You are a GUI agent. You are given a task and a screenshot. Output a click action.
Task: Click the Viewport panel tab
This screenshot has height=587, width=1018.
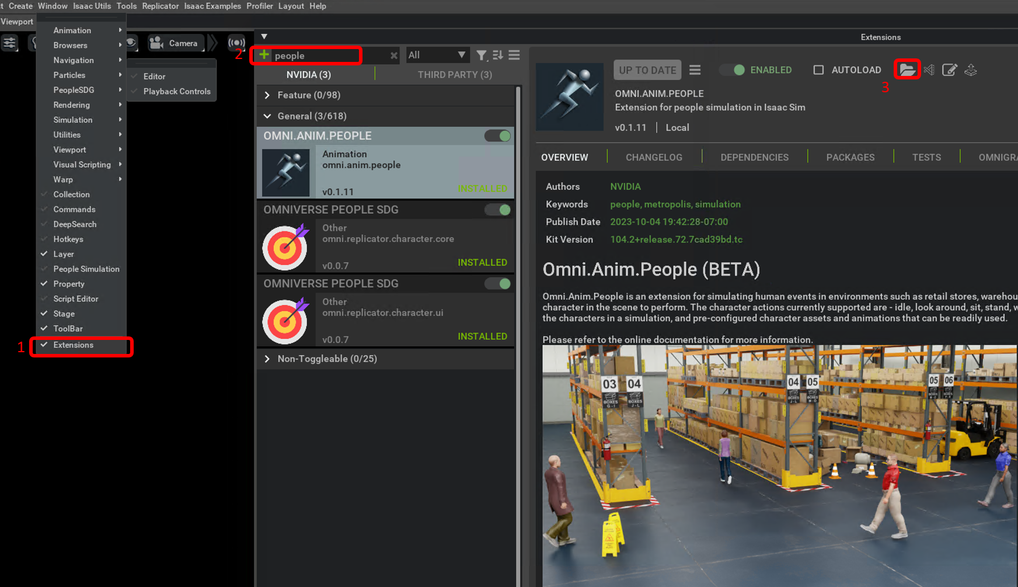click(17, 22)
